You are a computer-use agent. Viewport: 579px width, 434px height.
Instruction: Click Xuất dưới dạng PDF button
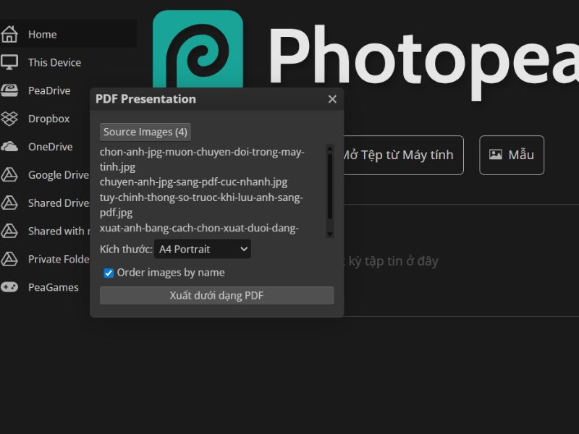coord(216,296)
